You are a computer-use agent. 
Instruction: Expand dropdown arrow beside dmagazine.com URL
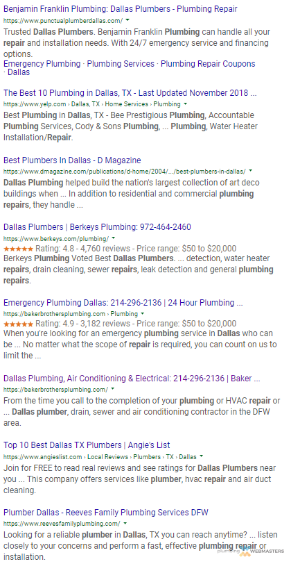250,171
